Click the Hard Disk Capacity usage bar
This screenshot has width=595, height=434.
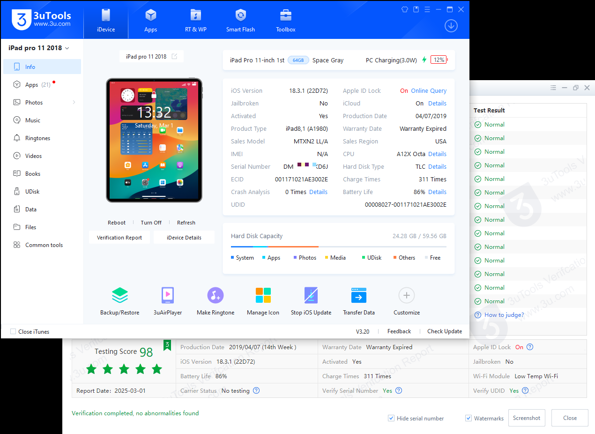click(339, 247)
